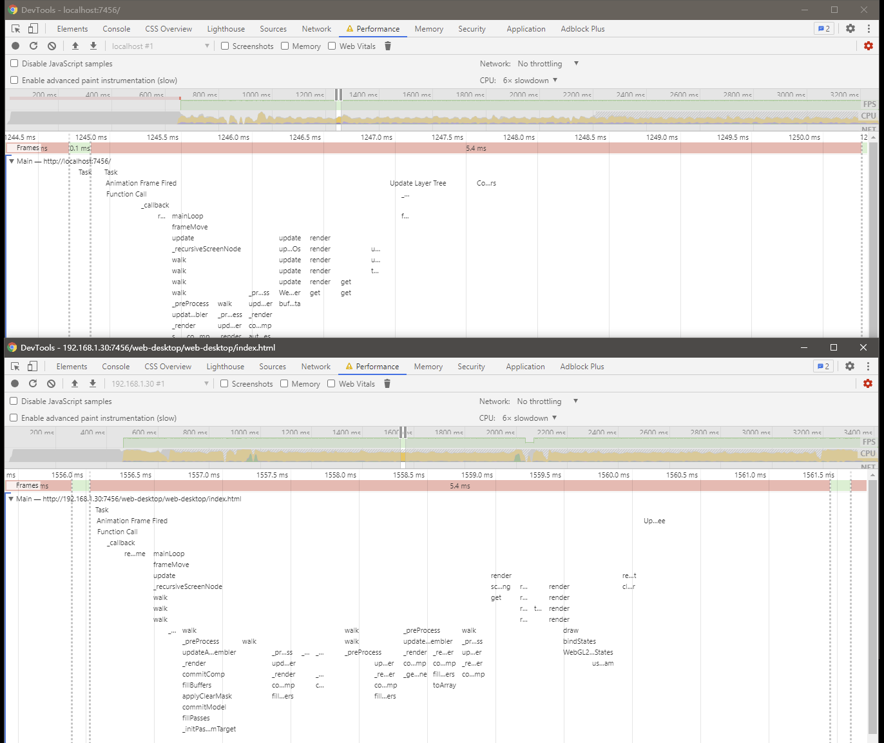Load a profile file in localhost DevTools
Screen dimensions: 884x743
pos(75,46)
